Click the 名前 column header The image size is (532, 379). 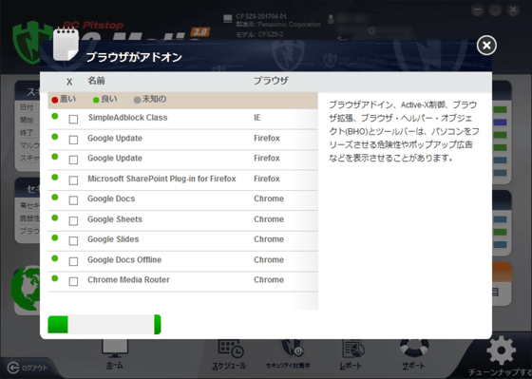[96, 81]
